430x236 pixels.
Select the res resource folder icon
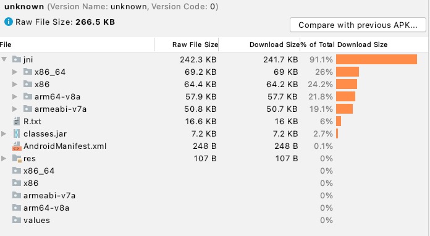click(x=17, y=158)
